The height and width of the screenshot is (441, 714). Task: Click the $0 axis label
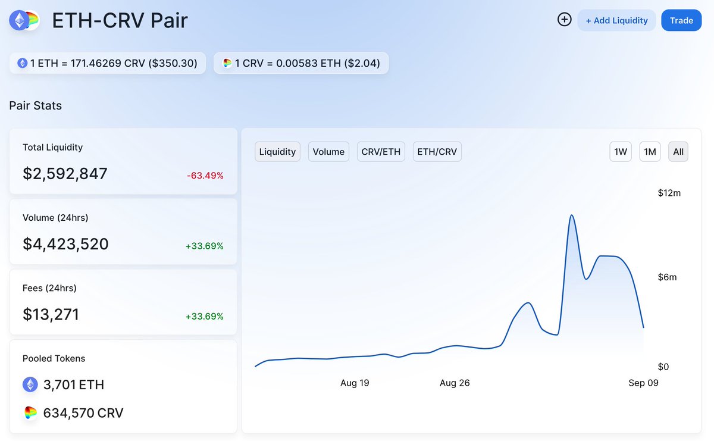coord(663,367)
